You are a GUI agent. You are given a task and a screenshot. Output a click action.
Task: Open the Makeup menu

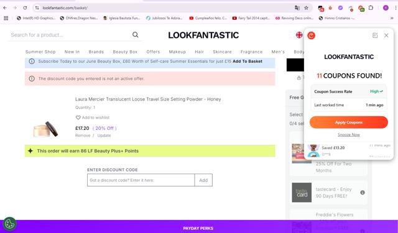177,52
